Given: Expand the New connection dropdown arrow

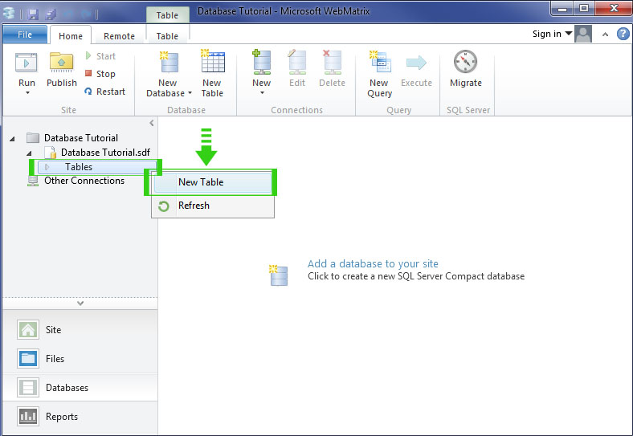Looking at the screenshot, I should [x=262, y=93].
